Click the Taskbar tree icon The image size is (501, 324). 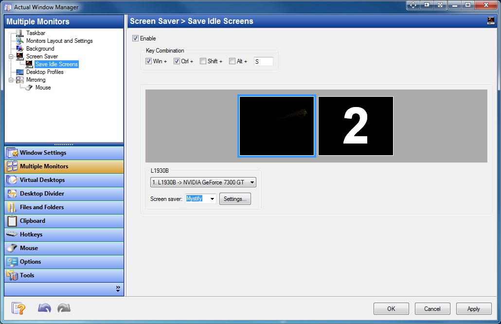20,33
